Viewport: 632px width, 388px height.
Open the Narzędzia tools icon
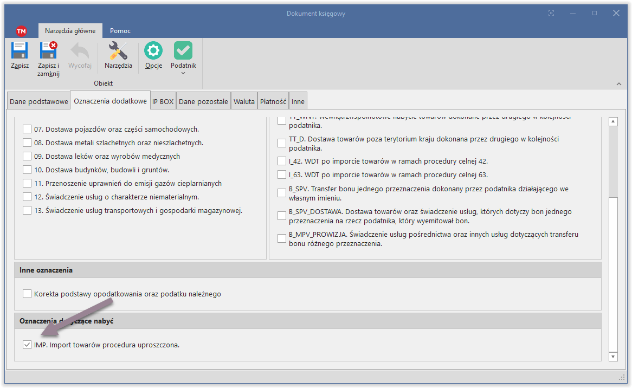tap(118, 51)
